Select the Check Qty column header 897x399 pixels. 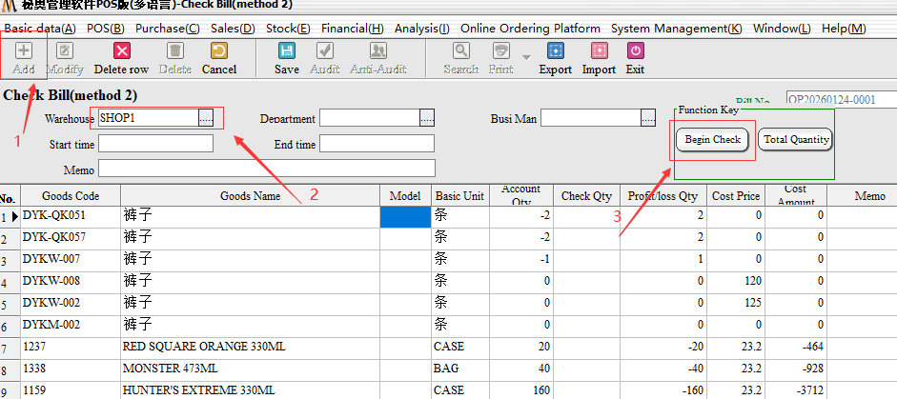click(x=586, y=196)
